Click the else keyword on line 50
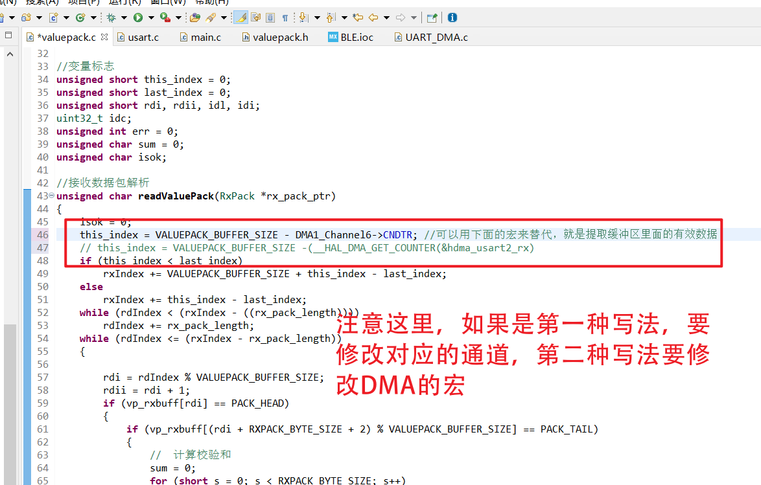Image resolution: width=761 pixels, height=485 pixels. point(91,287)
